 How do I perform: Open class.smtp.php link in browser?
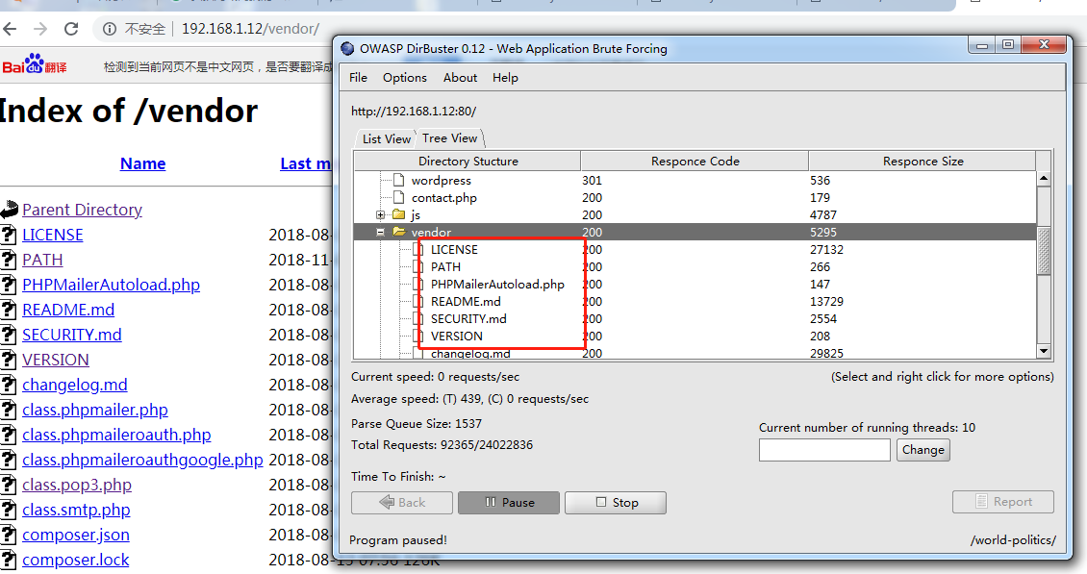[76, 510]
